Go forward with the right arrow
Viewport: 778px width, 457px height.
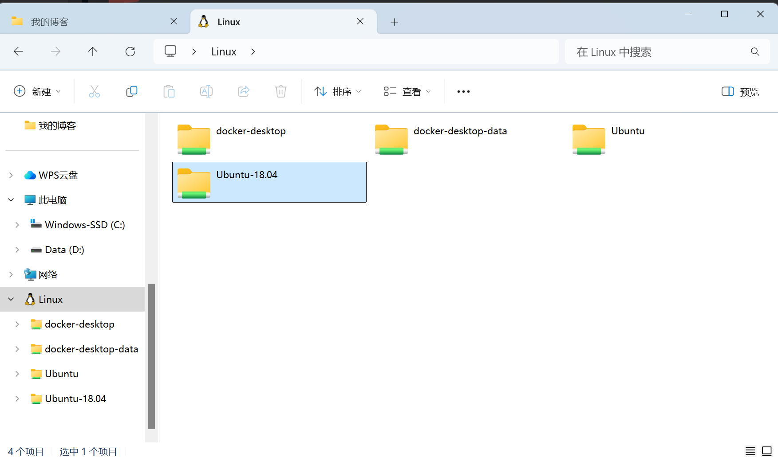pyautogui.click(x=55, y=52)
